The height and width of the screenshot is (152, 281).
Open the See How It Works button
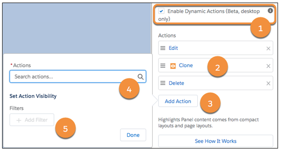pyautogui.click(x=215, y=141)
